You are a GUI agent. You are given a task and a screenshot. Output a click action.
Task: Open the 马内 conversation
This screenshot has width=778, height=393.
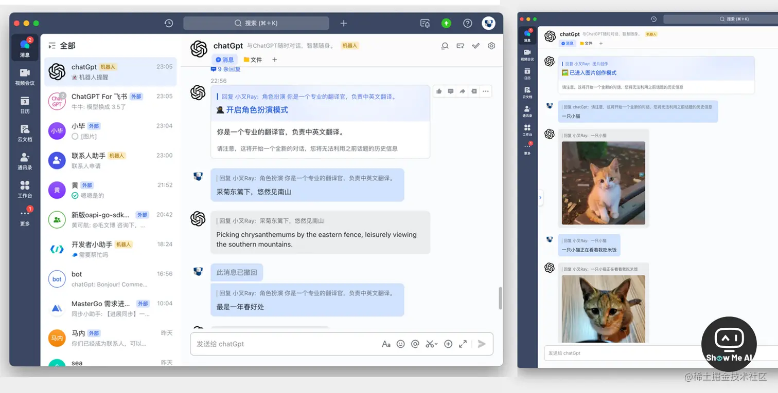coord(111,338)
